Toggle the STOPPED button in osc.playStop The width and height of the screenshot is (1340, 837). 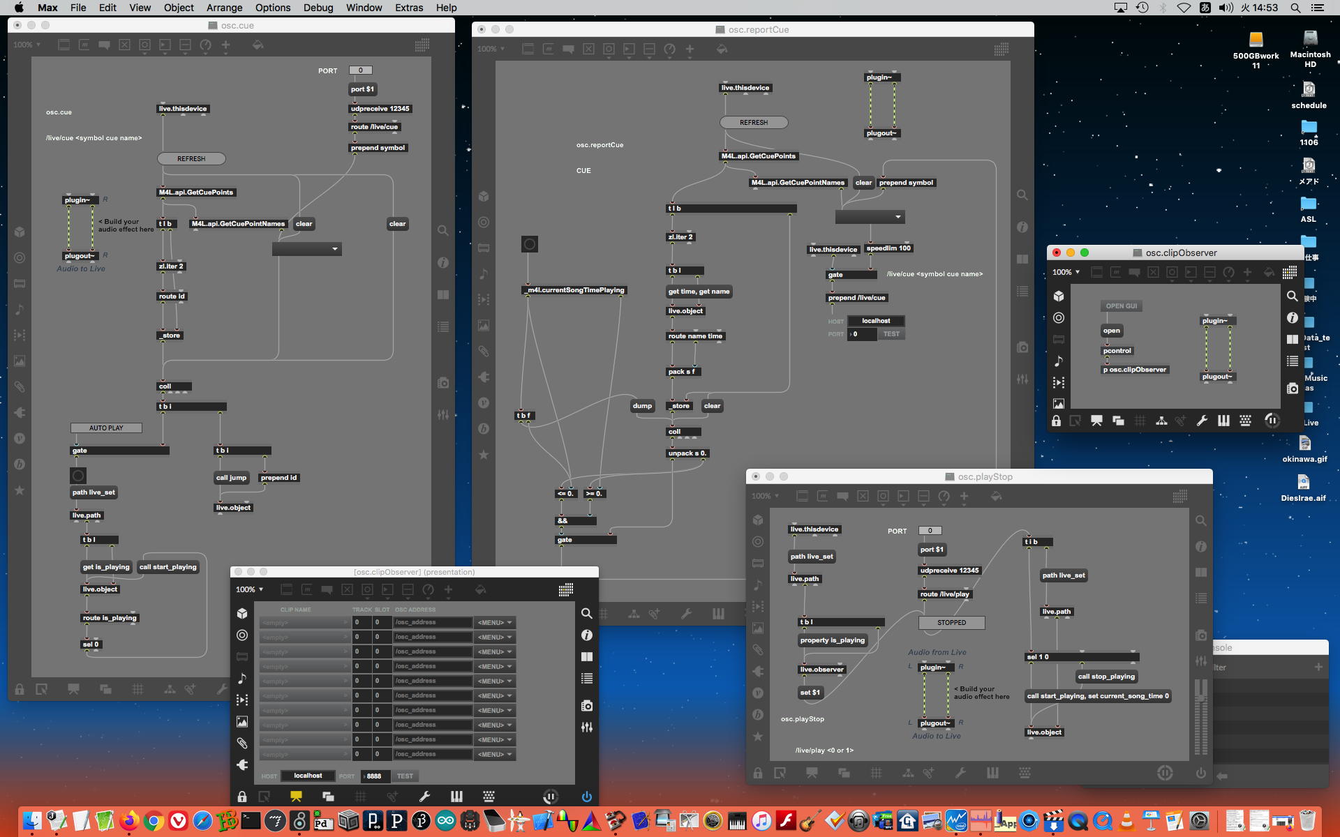tap(951, 622)
